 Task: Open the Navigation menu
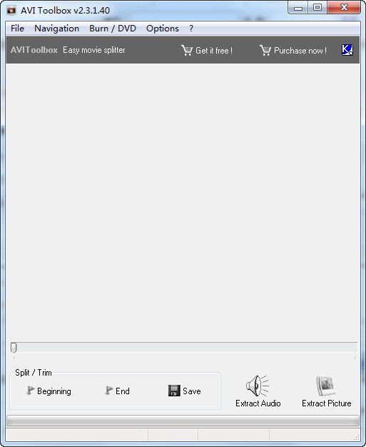(56, 29)
